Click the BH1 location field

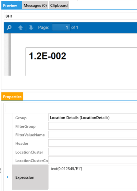(x=71, y=16)
